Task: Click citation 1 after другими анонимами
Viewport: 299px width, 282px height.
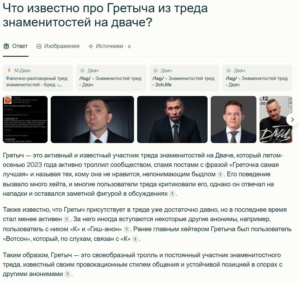Action: 67,274
